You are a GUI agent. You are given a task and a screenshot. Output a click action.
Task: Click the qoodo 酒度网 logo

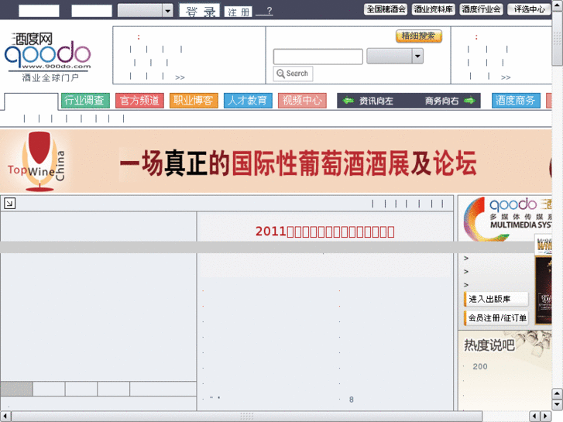point(47,57)
